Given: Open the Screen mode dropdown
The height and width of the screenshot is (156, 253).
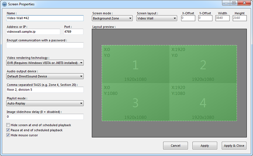Looking at the screenshot, I should click(x=112, y=18).
